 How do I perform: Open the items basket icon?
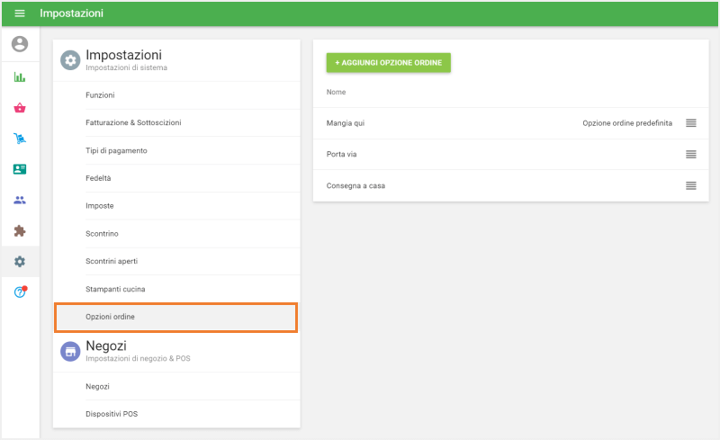20,108
